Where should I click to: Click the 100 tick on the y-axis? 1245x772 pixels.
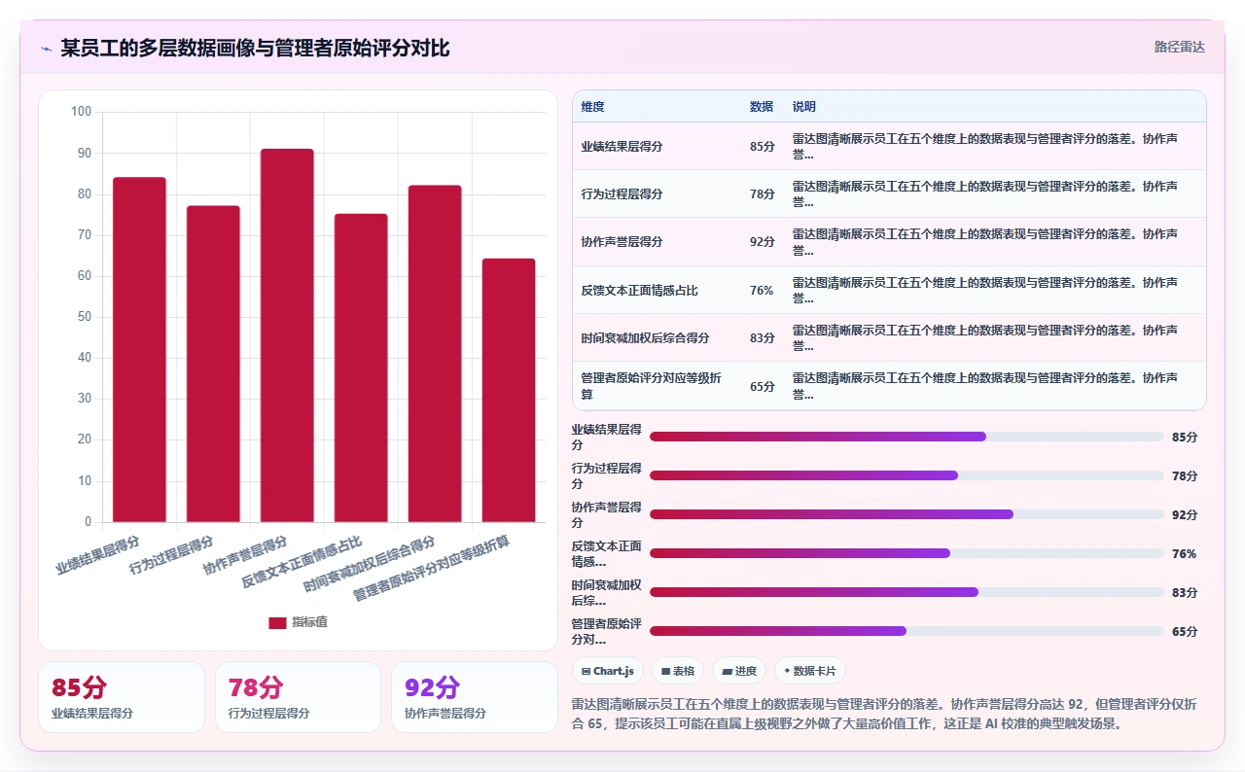click(82, 112)
